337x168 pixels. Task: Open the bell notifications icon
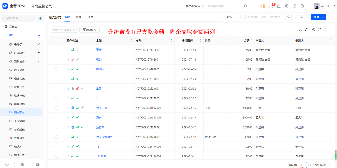[279, 6]
